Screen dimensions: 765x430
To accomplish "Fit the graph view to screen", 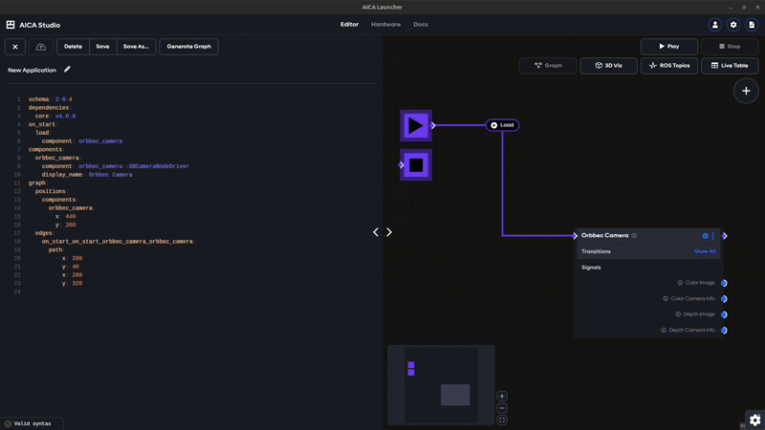I will [501, 419].
